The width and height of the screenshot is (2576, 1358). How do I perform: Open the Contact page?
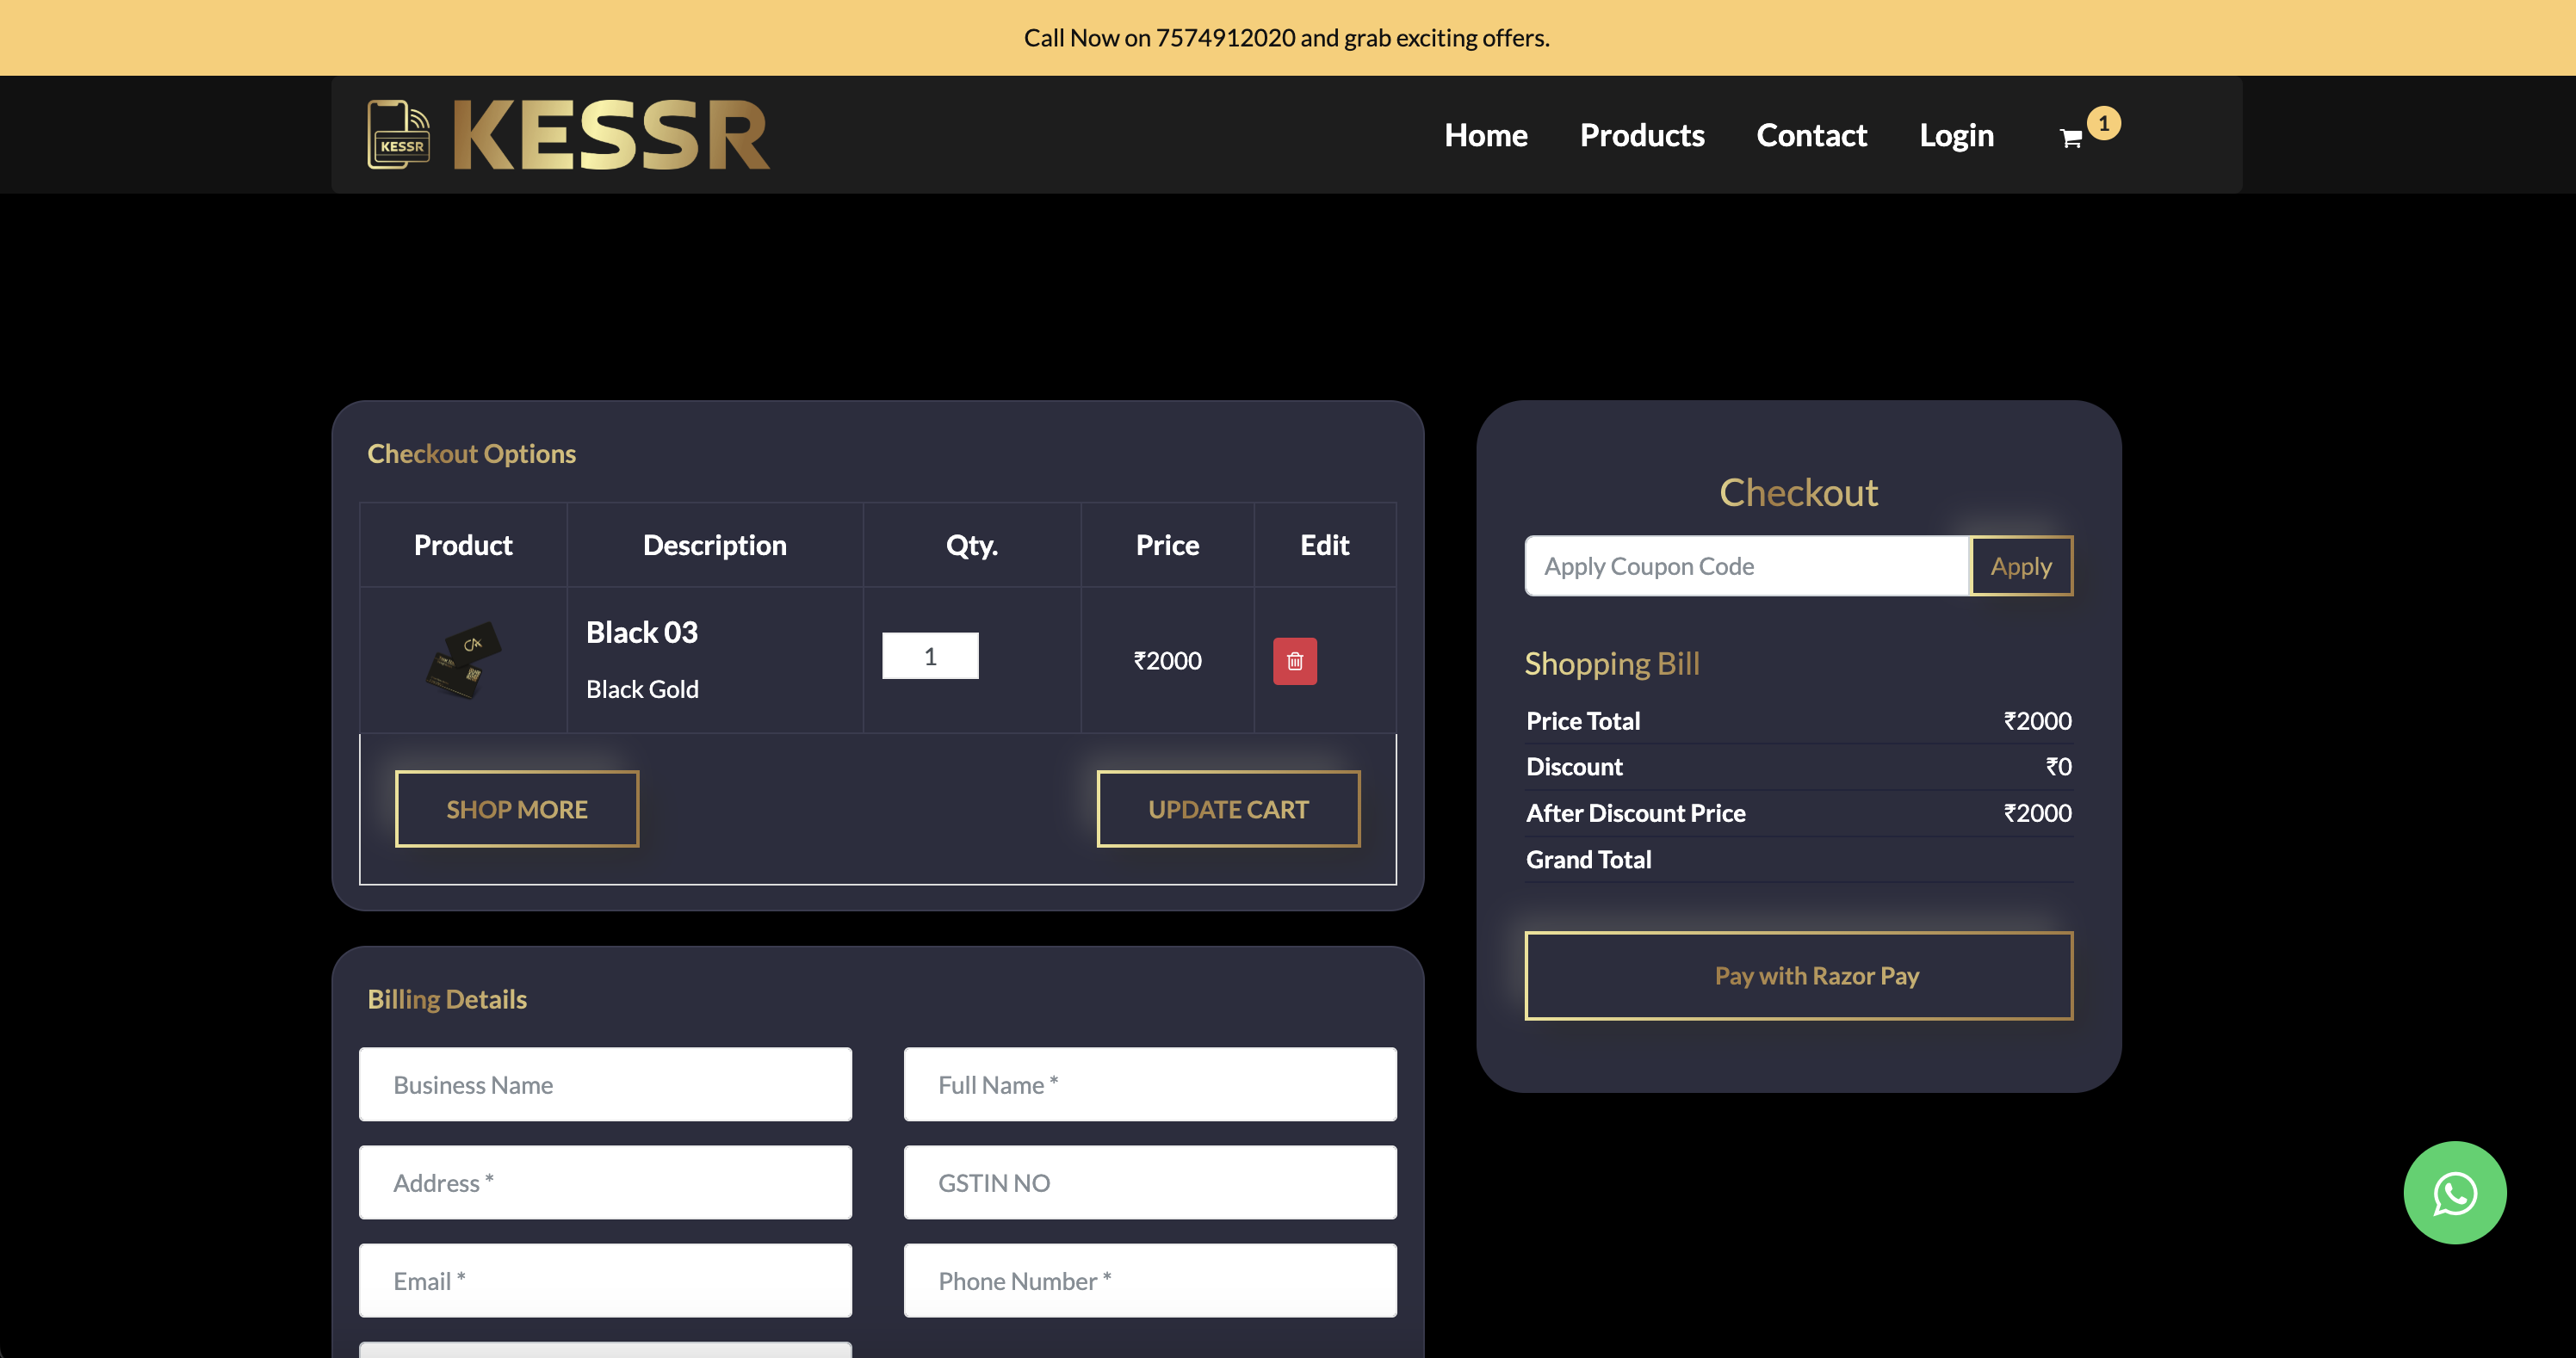coord(1811,135)
